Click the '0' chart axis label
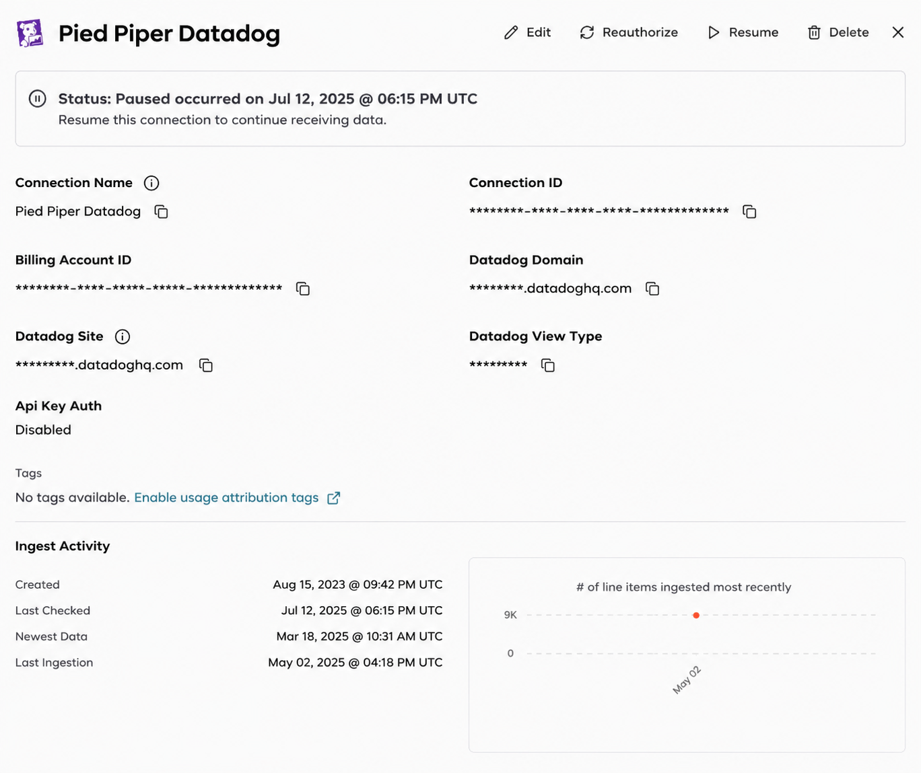This screenshot has height=773, width=921. click(x=510, y=653)
